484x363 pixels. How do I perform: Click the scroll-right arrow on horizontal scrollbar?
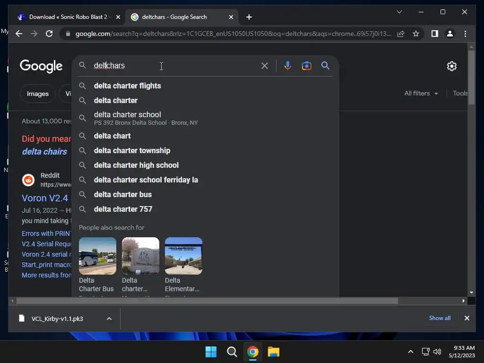pos(463,301)
